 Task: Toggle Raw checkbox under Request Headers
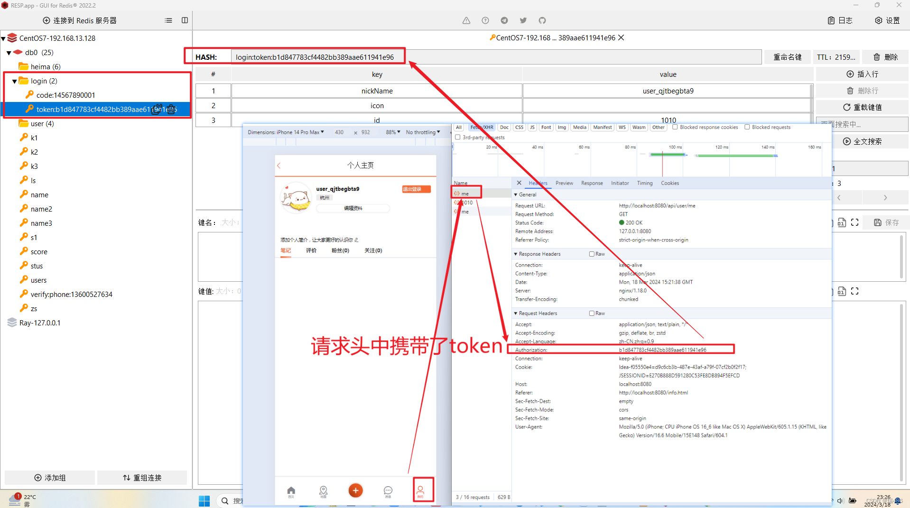coord(592,314)
